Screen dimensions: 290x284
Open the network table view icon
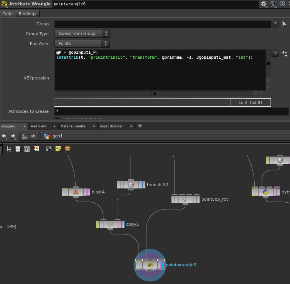click(27, 149)
